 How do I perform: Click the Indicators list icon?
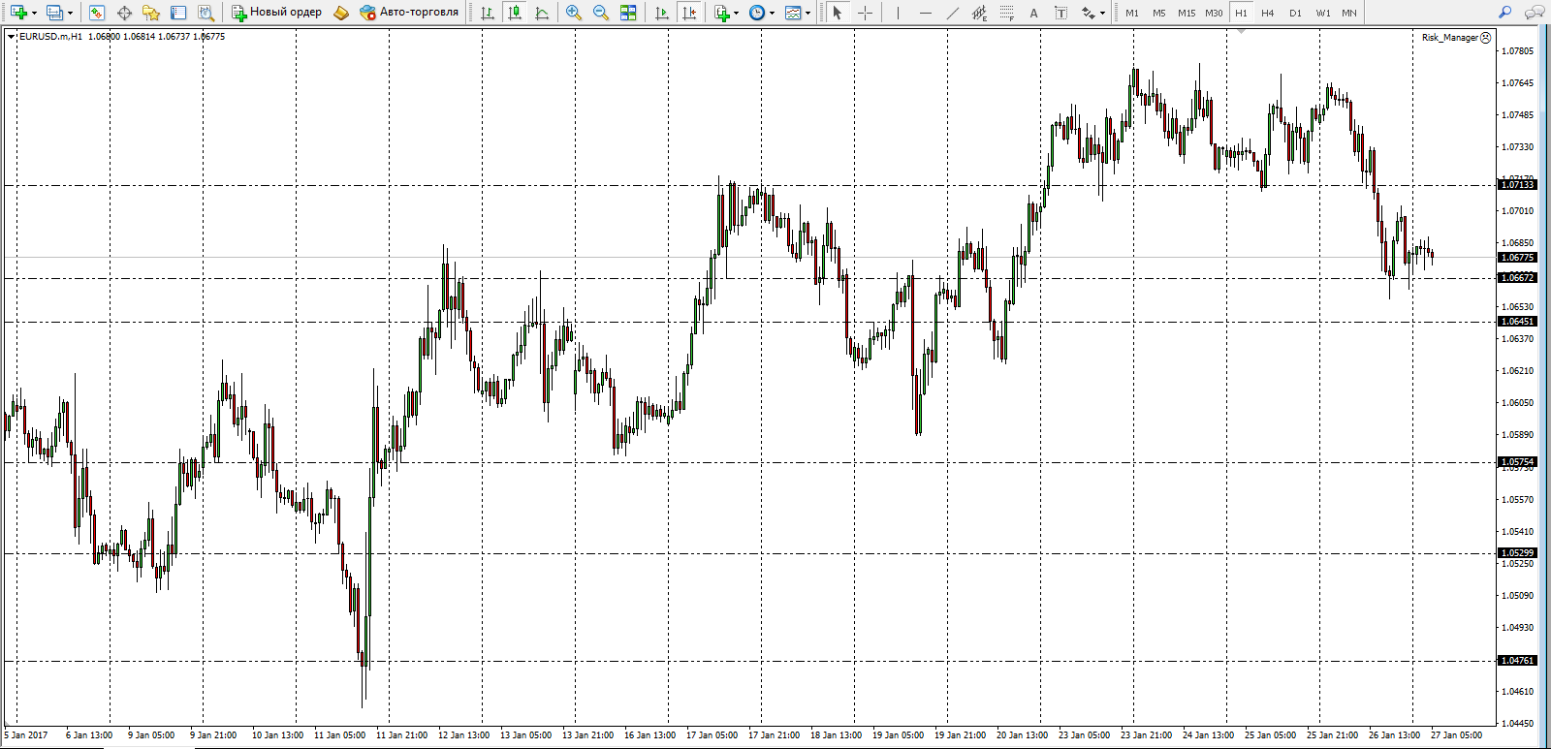[721, 13]
